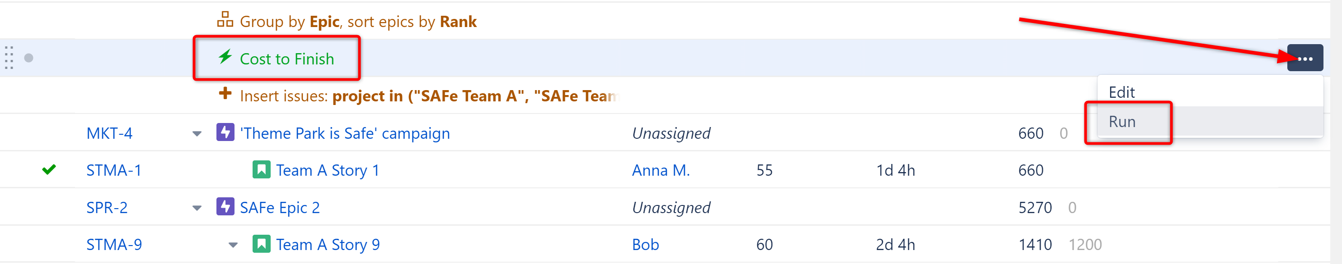The image size is (1342, 264).
Task: Select Edit from the context menu
Action: [1121, 92]
